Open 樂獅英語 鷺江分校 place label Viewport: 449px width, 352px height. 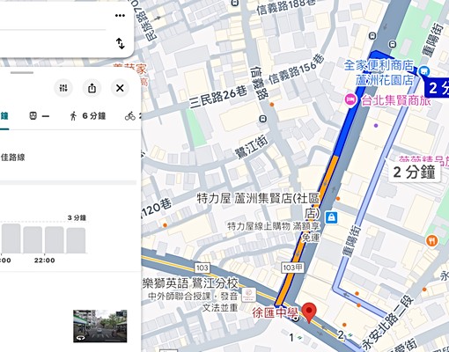click(190, 283)
